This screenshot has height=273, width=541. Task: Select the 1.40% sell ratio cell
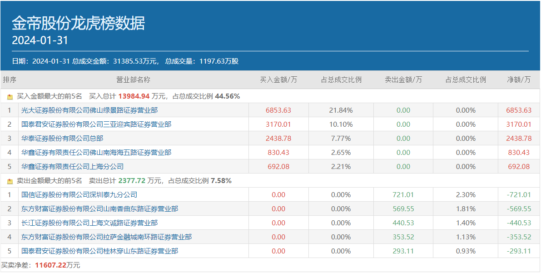tap(466, 223)
